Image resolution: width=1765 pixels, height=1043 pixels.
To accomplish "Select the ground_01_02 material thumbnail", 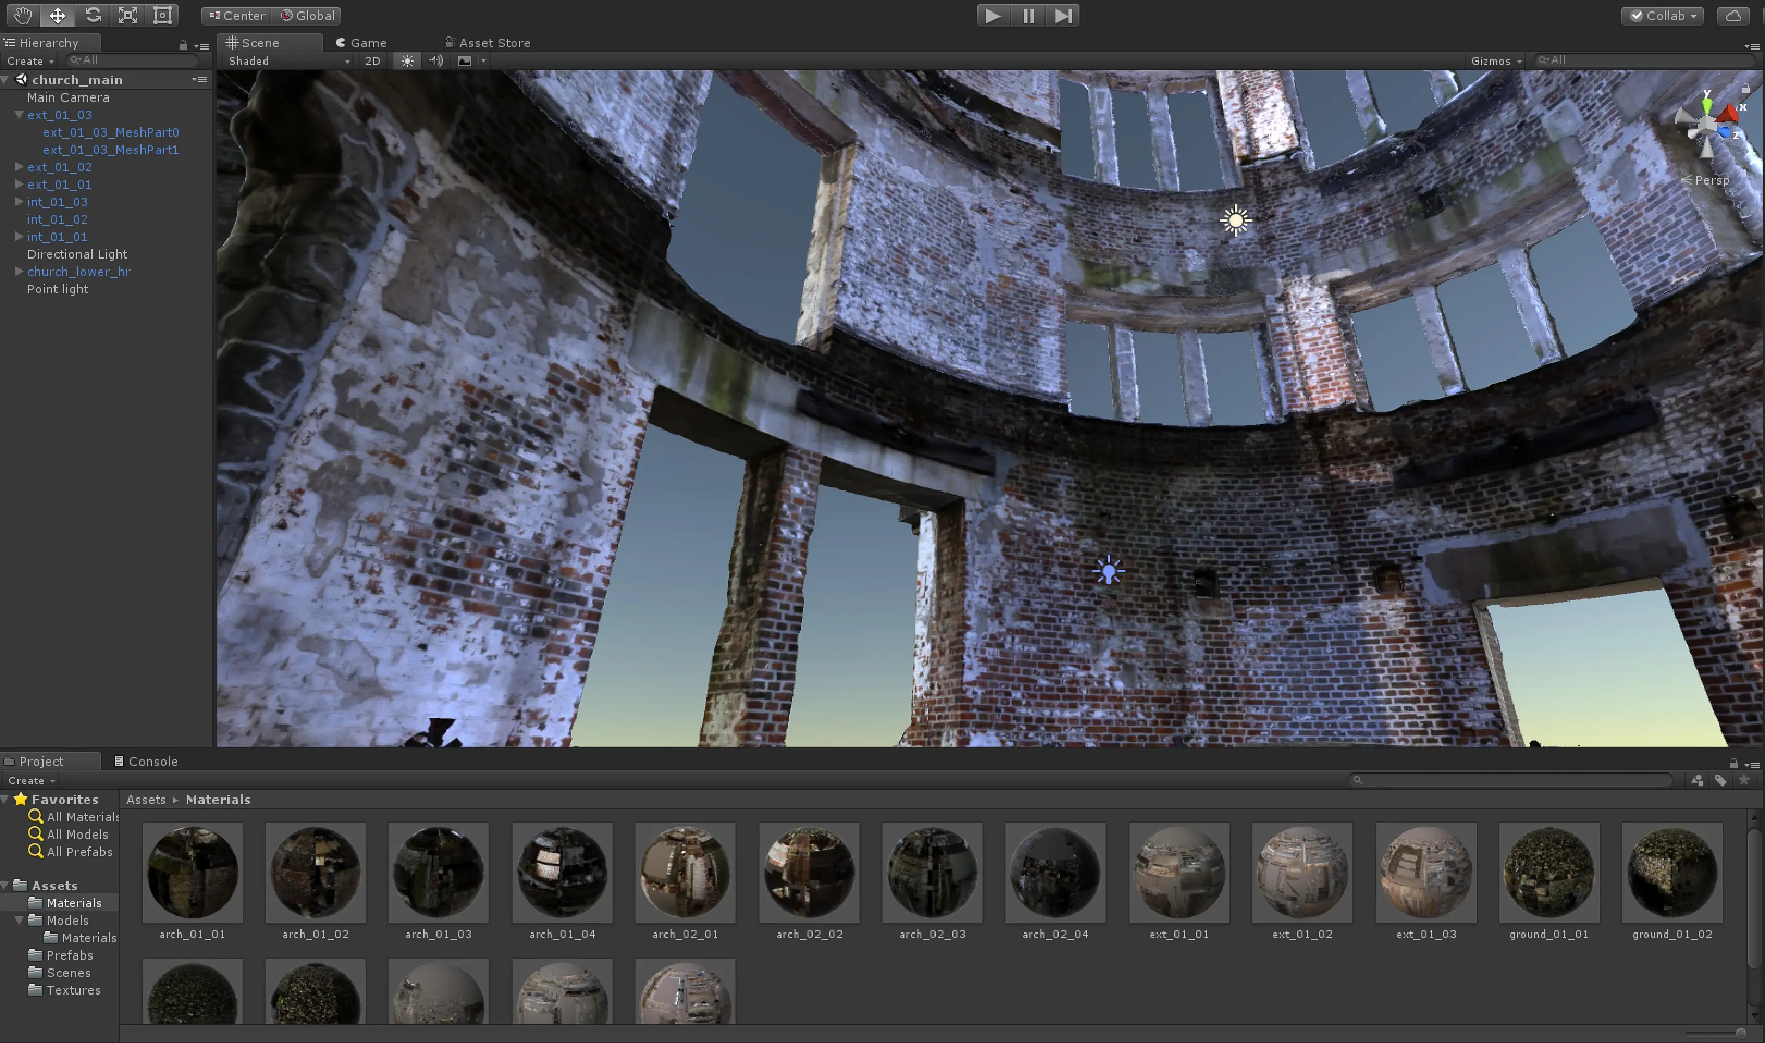I will pos(1672,873).
